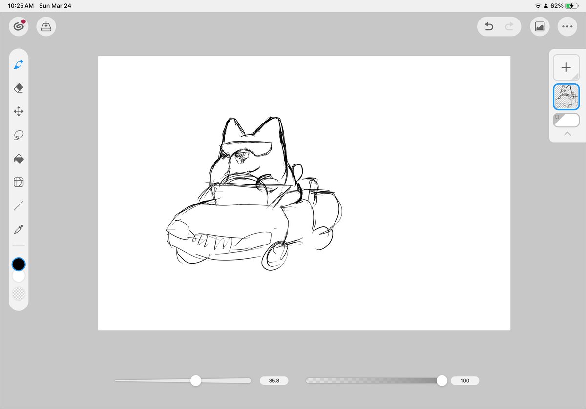Open the Sketchbook home logo menu
Screen dimensions: 586x409
tap(19, 26)
